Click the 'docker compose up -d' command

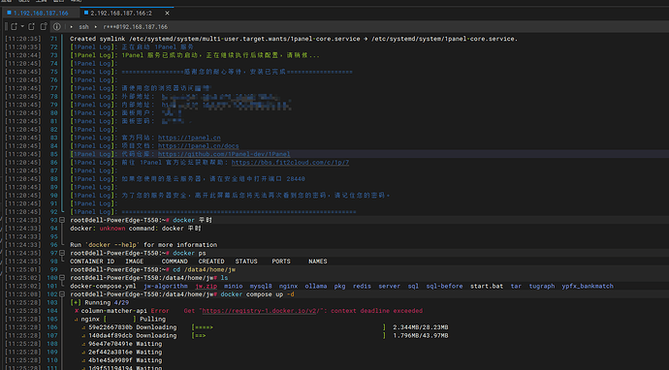point(257,294)
